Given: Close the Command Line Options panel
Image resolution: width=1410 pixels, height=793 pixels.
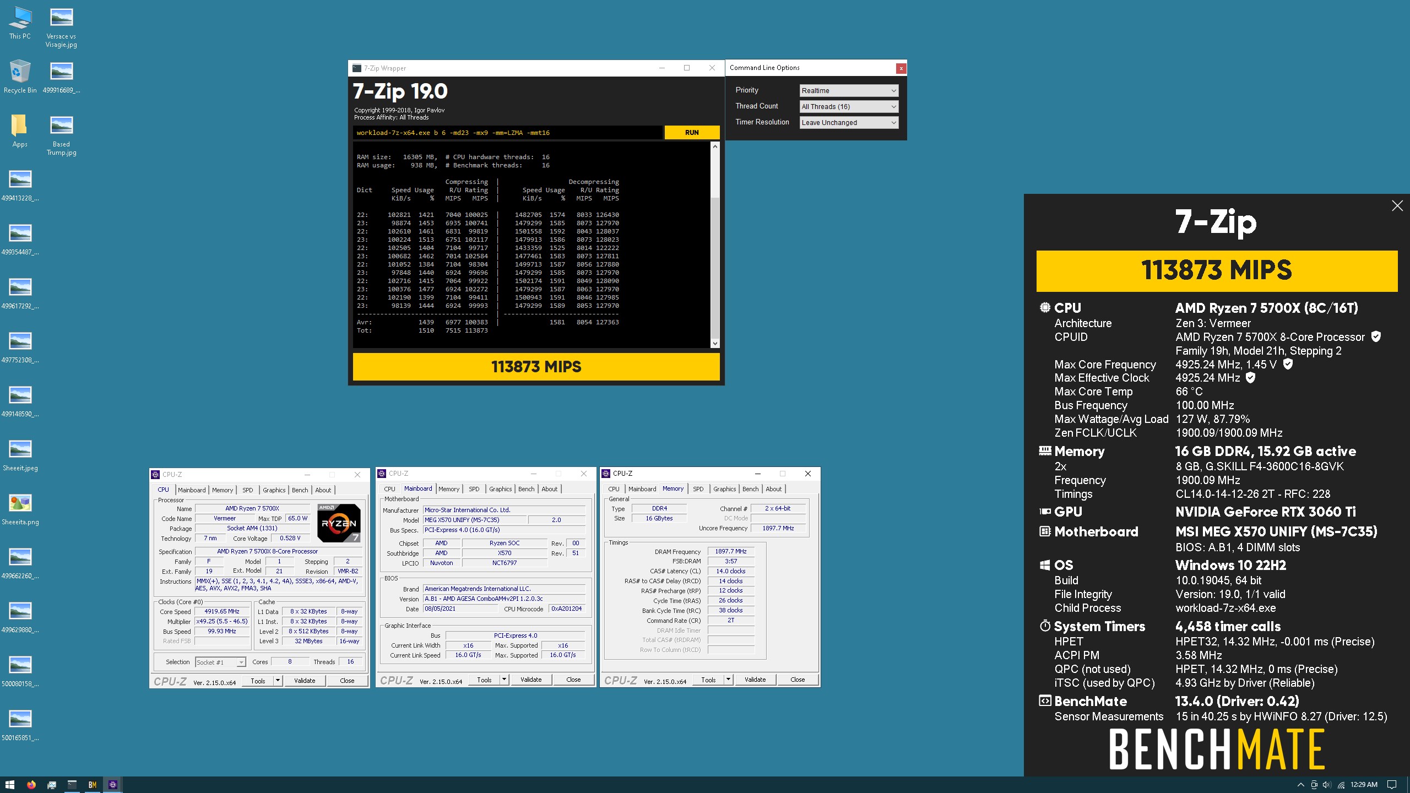Looking at the screenshot, I should [901, 68].
